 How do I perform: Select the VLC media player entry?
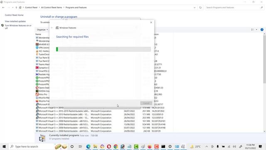click(x=42, y=51)
